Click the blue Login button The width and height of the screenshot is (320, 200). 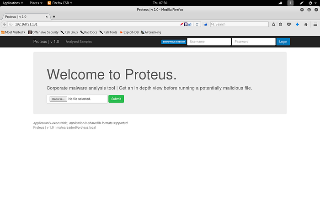coord(283,42)
